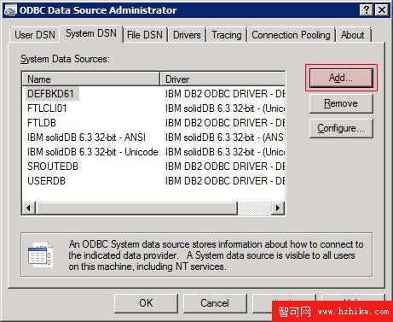Open the Tracing tab

(227, 35)
